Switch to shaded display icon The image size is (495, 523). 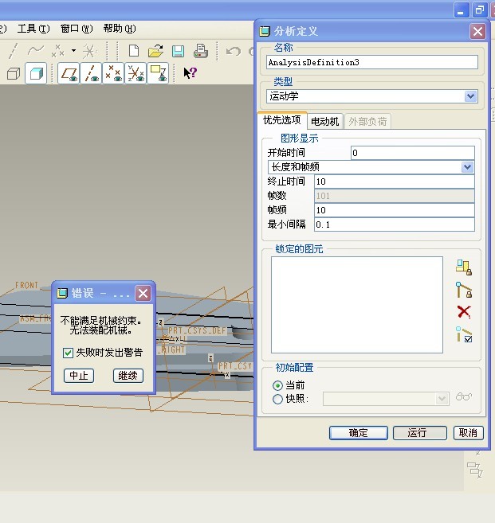coord(36,73)
